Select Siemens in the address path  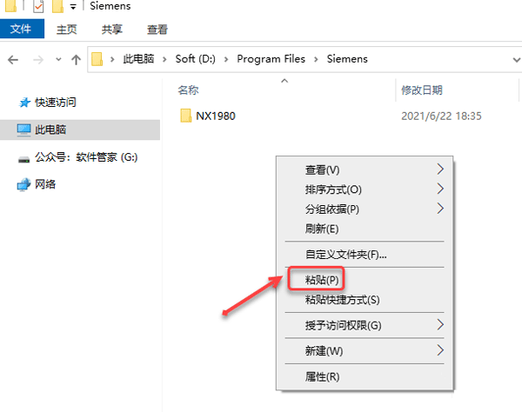(x=347, y=59)
